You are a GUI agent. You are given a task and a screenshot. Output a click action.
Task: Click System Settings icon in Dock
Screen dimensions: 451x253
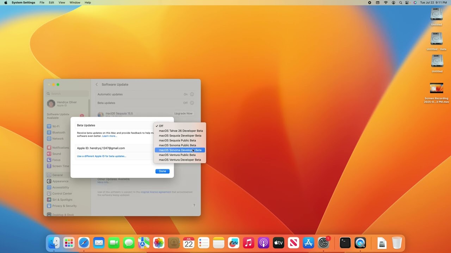[x=323, y=242]
